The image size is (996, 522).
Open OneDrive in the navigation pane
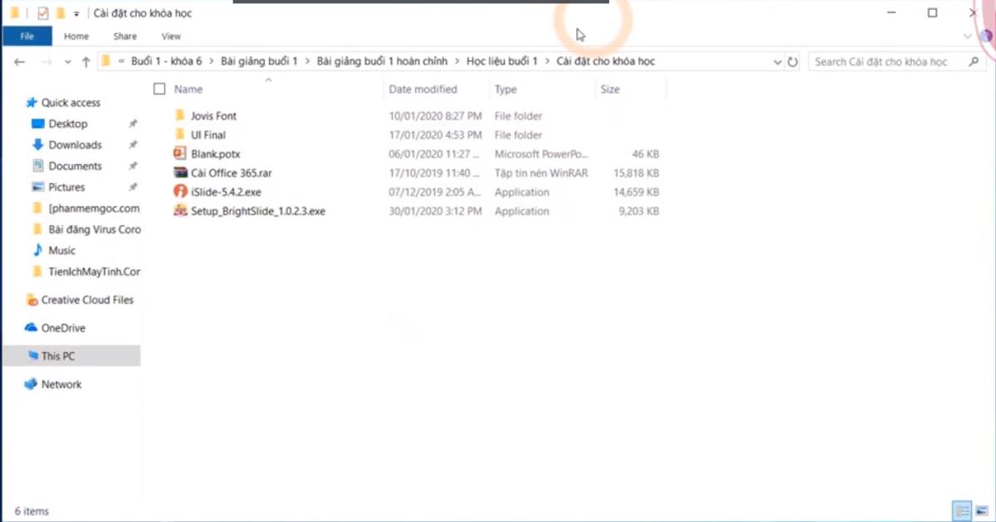[x=63, y=328]
